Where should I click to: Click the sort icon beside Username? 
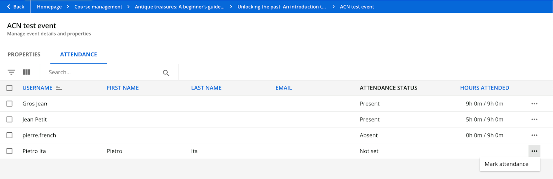coord(59,88)
